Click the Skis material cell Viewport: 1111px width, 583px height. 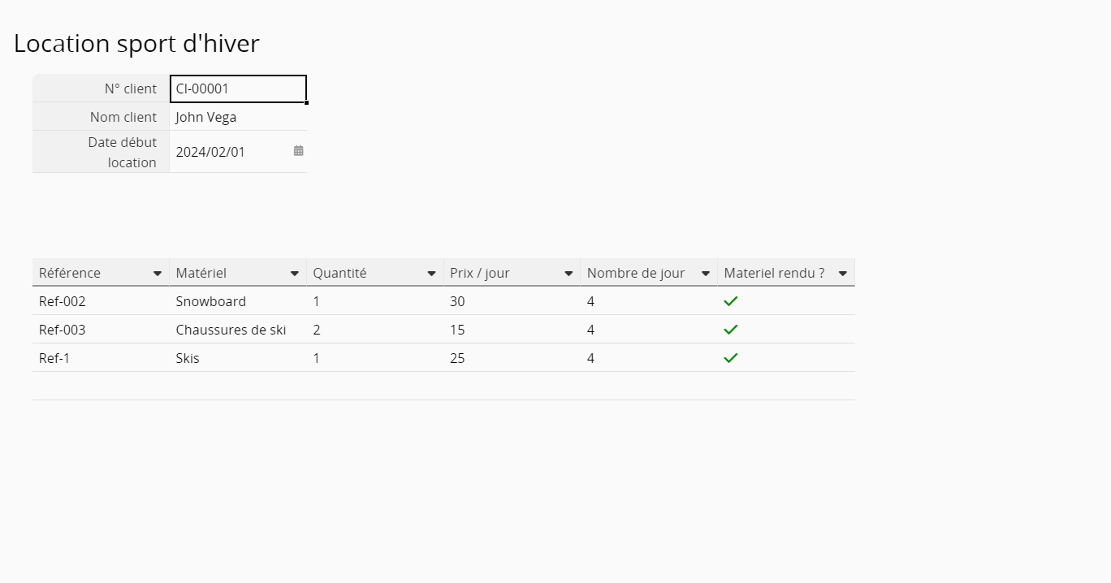pyautogui.click(x=237, y=358)
